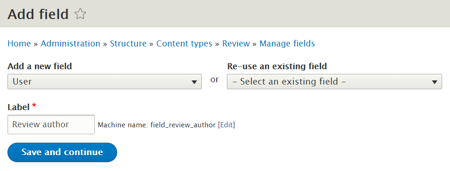Click the Add field page heading

38,14
